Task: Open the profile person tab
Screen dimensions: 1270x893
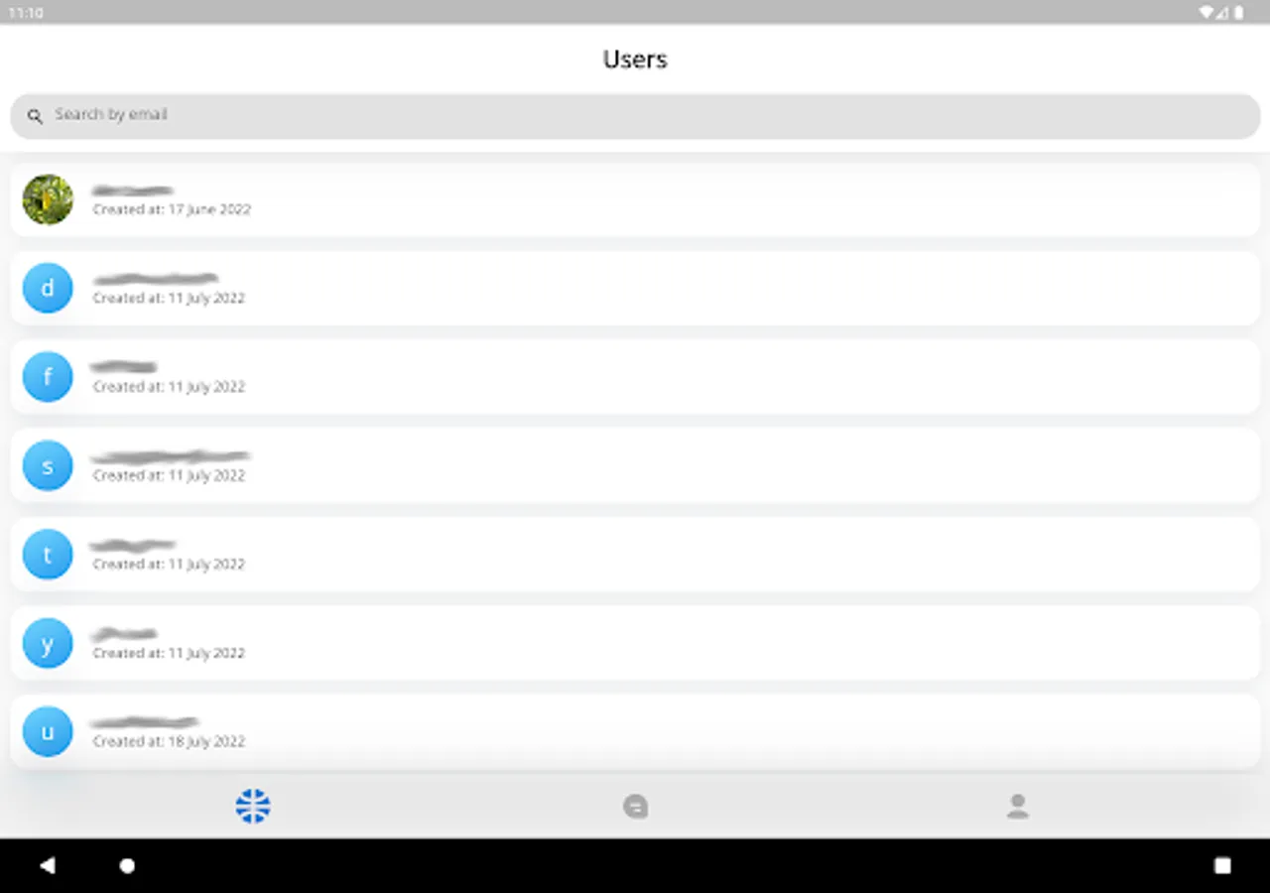Action: [x=1017, y=806]
